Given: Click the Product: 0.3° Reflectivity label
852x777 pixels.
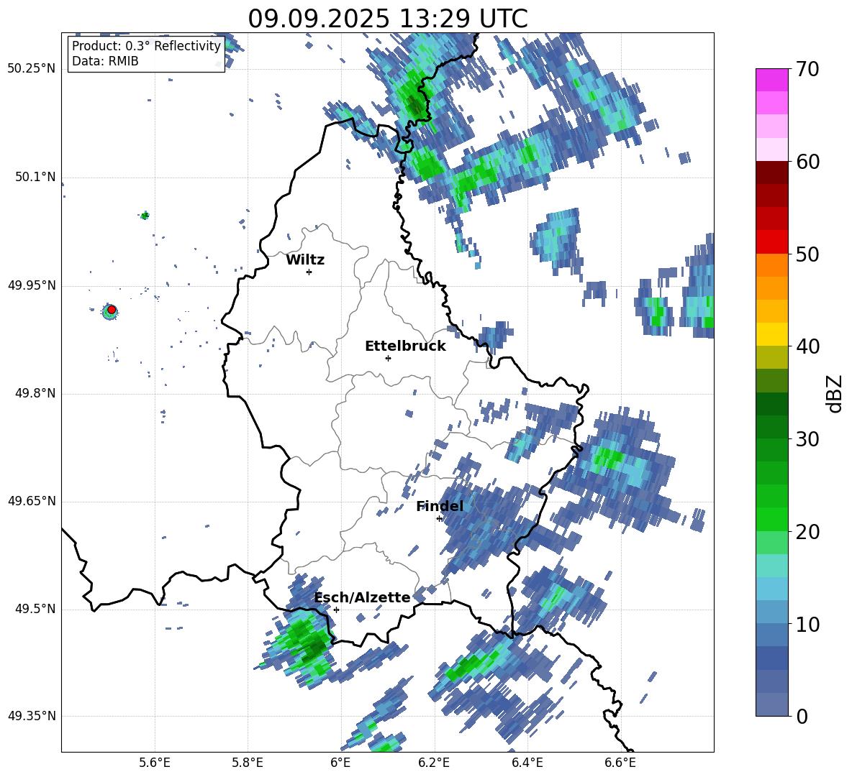Looking at the screenshot, I should click(146, 46).
